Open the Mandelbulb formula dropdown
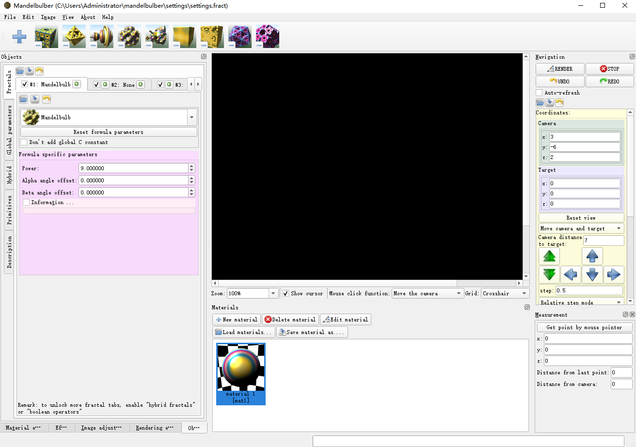The image size is (636, 447). coord(192,117)
